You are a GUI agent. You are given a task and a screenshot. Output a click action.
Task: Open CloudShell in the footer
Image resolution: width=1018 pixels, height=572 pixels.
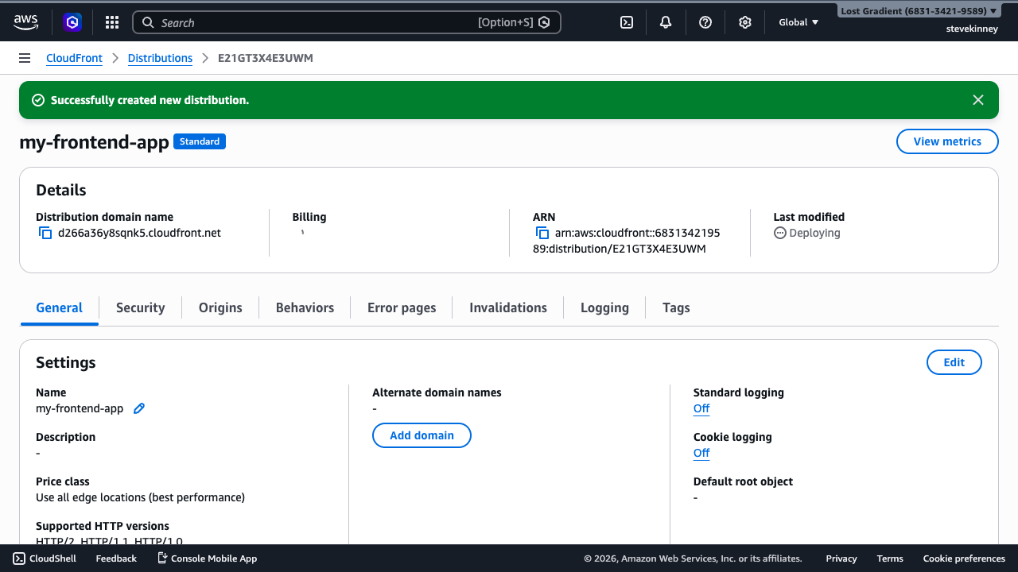click(x=45, y=558)
